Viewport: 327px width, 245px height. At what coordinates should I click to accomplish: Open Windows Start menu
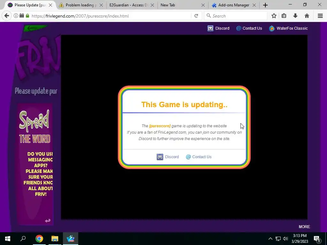8,239
